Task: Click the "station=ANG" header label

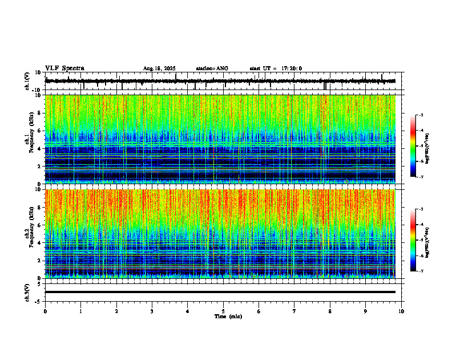Action: (x=212, y=68)
